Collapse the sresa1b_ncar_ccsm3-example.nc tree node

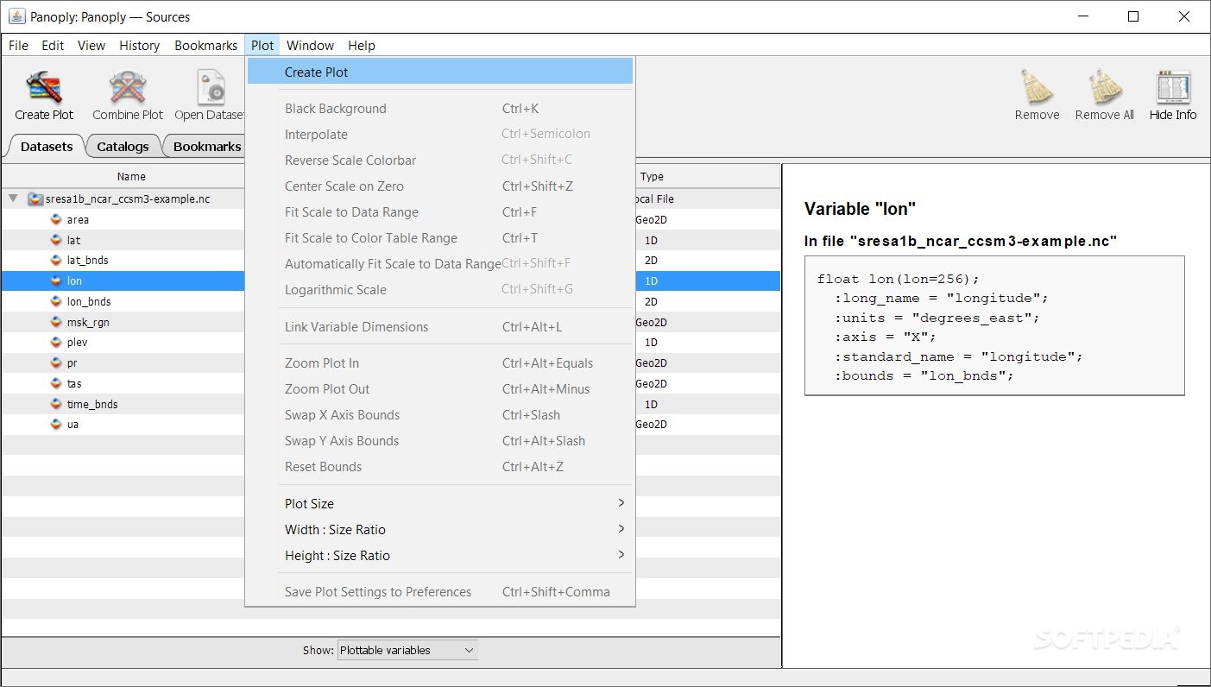(x=13, y=199)
